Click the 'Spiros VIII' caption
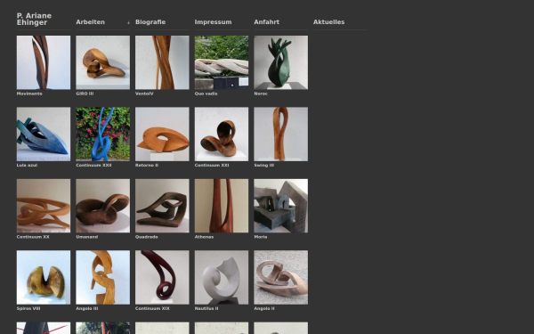Screen dimensions: 534x334 (28, 308)
